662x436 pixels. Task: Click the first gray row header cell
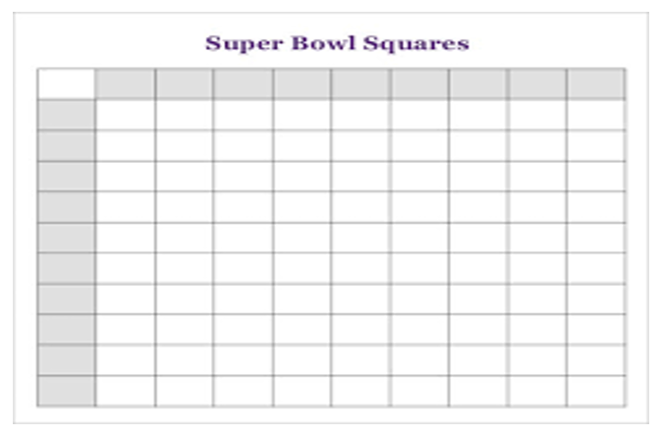(x=67, y=115)
